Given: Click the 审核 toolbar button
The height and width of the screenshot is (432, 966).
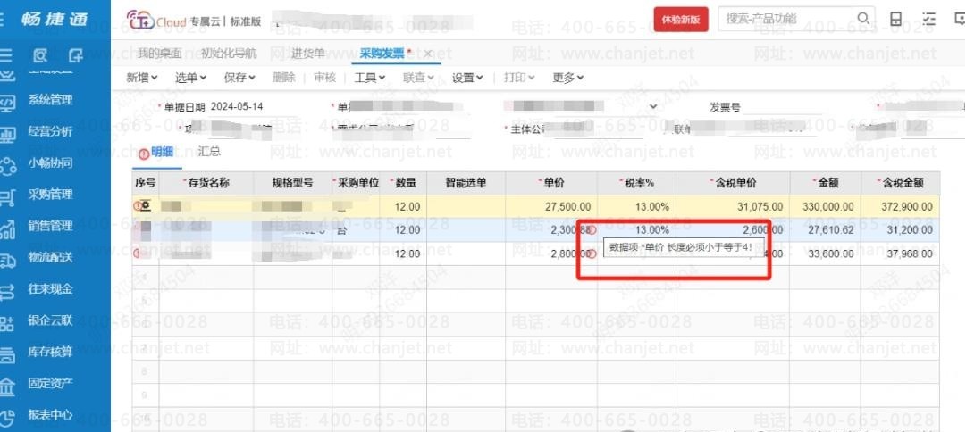Looking at the screenshot, I should click(x=324, y=78).
